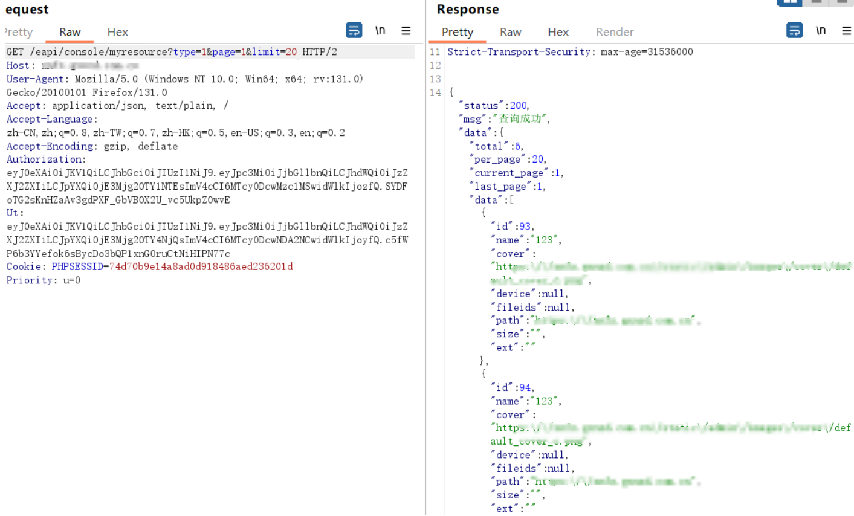Click the "current_page":1 field
This screenshot has width=854, height=516.
(x=516, y=173)
